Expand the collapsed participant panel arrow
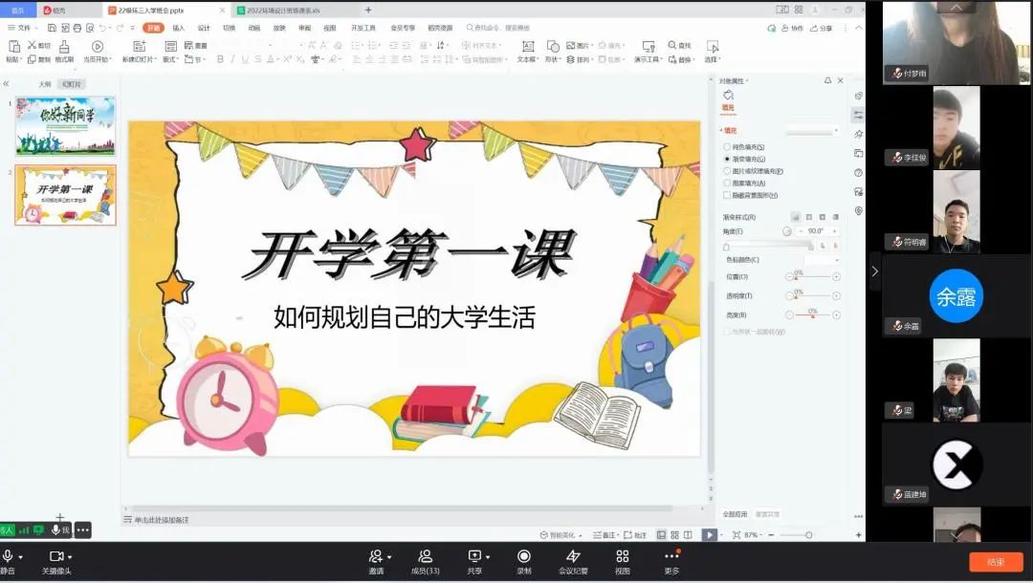The width and height of the screenshot is (1033, 583). point(874,271)
